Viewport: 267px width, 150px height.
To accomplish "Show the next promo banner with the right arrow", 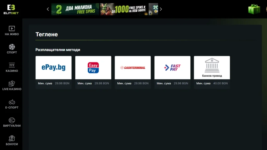I will (161, 9).
